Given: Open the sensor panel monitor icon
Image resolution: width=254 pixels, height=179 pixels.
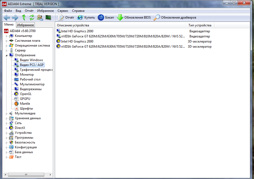Looking at the screenshot, I should tap(48, 17).
